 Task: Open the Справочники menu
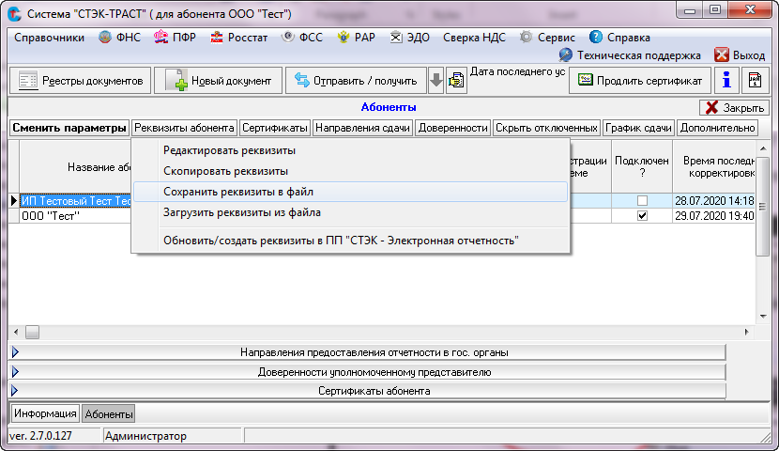pos(49,38)
